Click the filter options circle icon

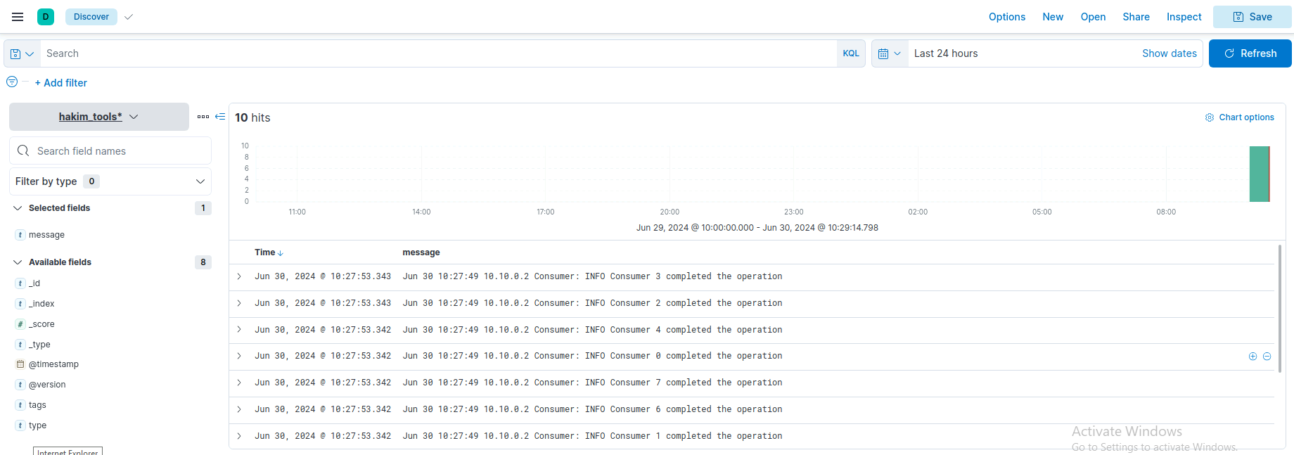[12, 82]
